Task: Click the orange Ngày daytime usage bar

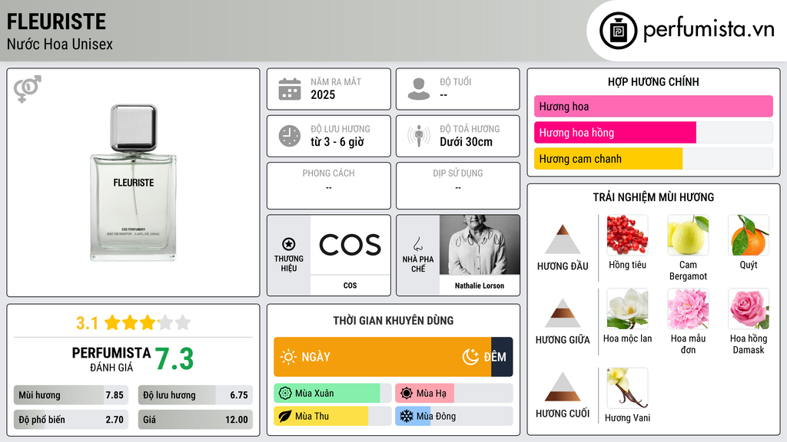Action: 383,357
